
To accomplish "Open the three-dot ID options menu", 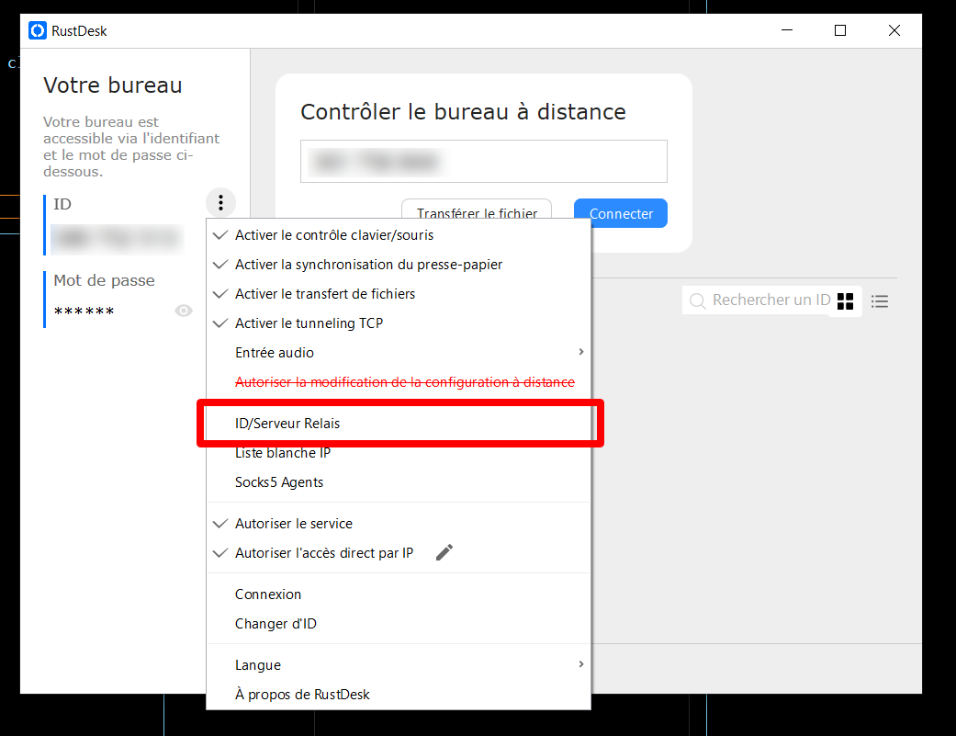I will tap(220, 202).
